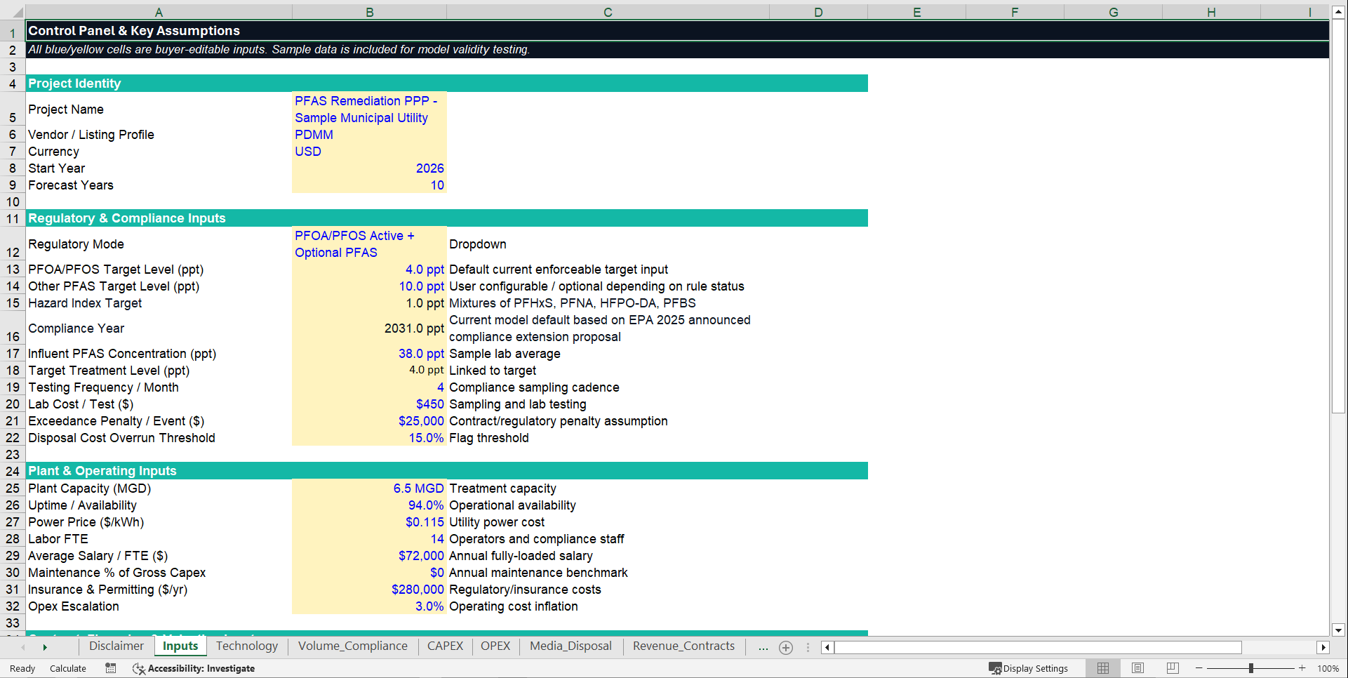This screenshot has height=678, width=1348.
Task: Click the zoom slider handle
Action: pyautogui.click(x=1251, y=668)
